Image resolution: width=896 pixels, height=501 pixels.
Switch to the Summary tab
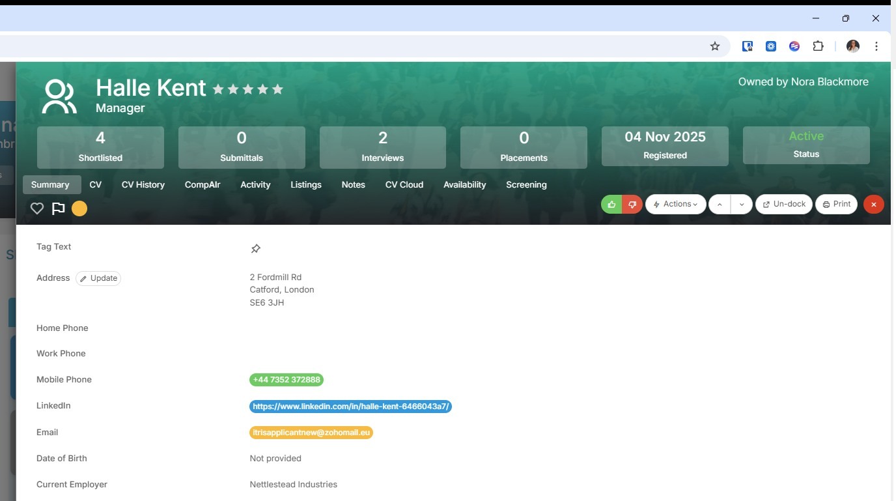51,184
